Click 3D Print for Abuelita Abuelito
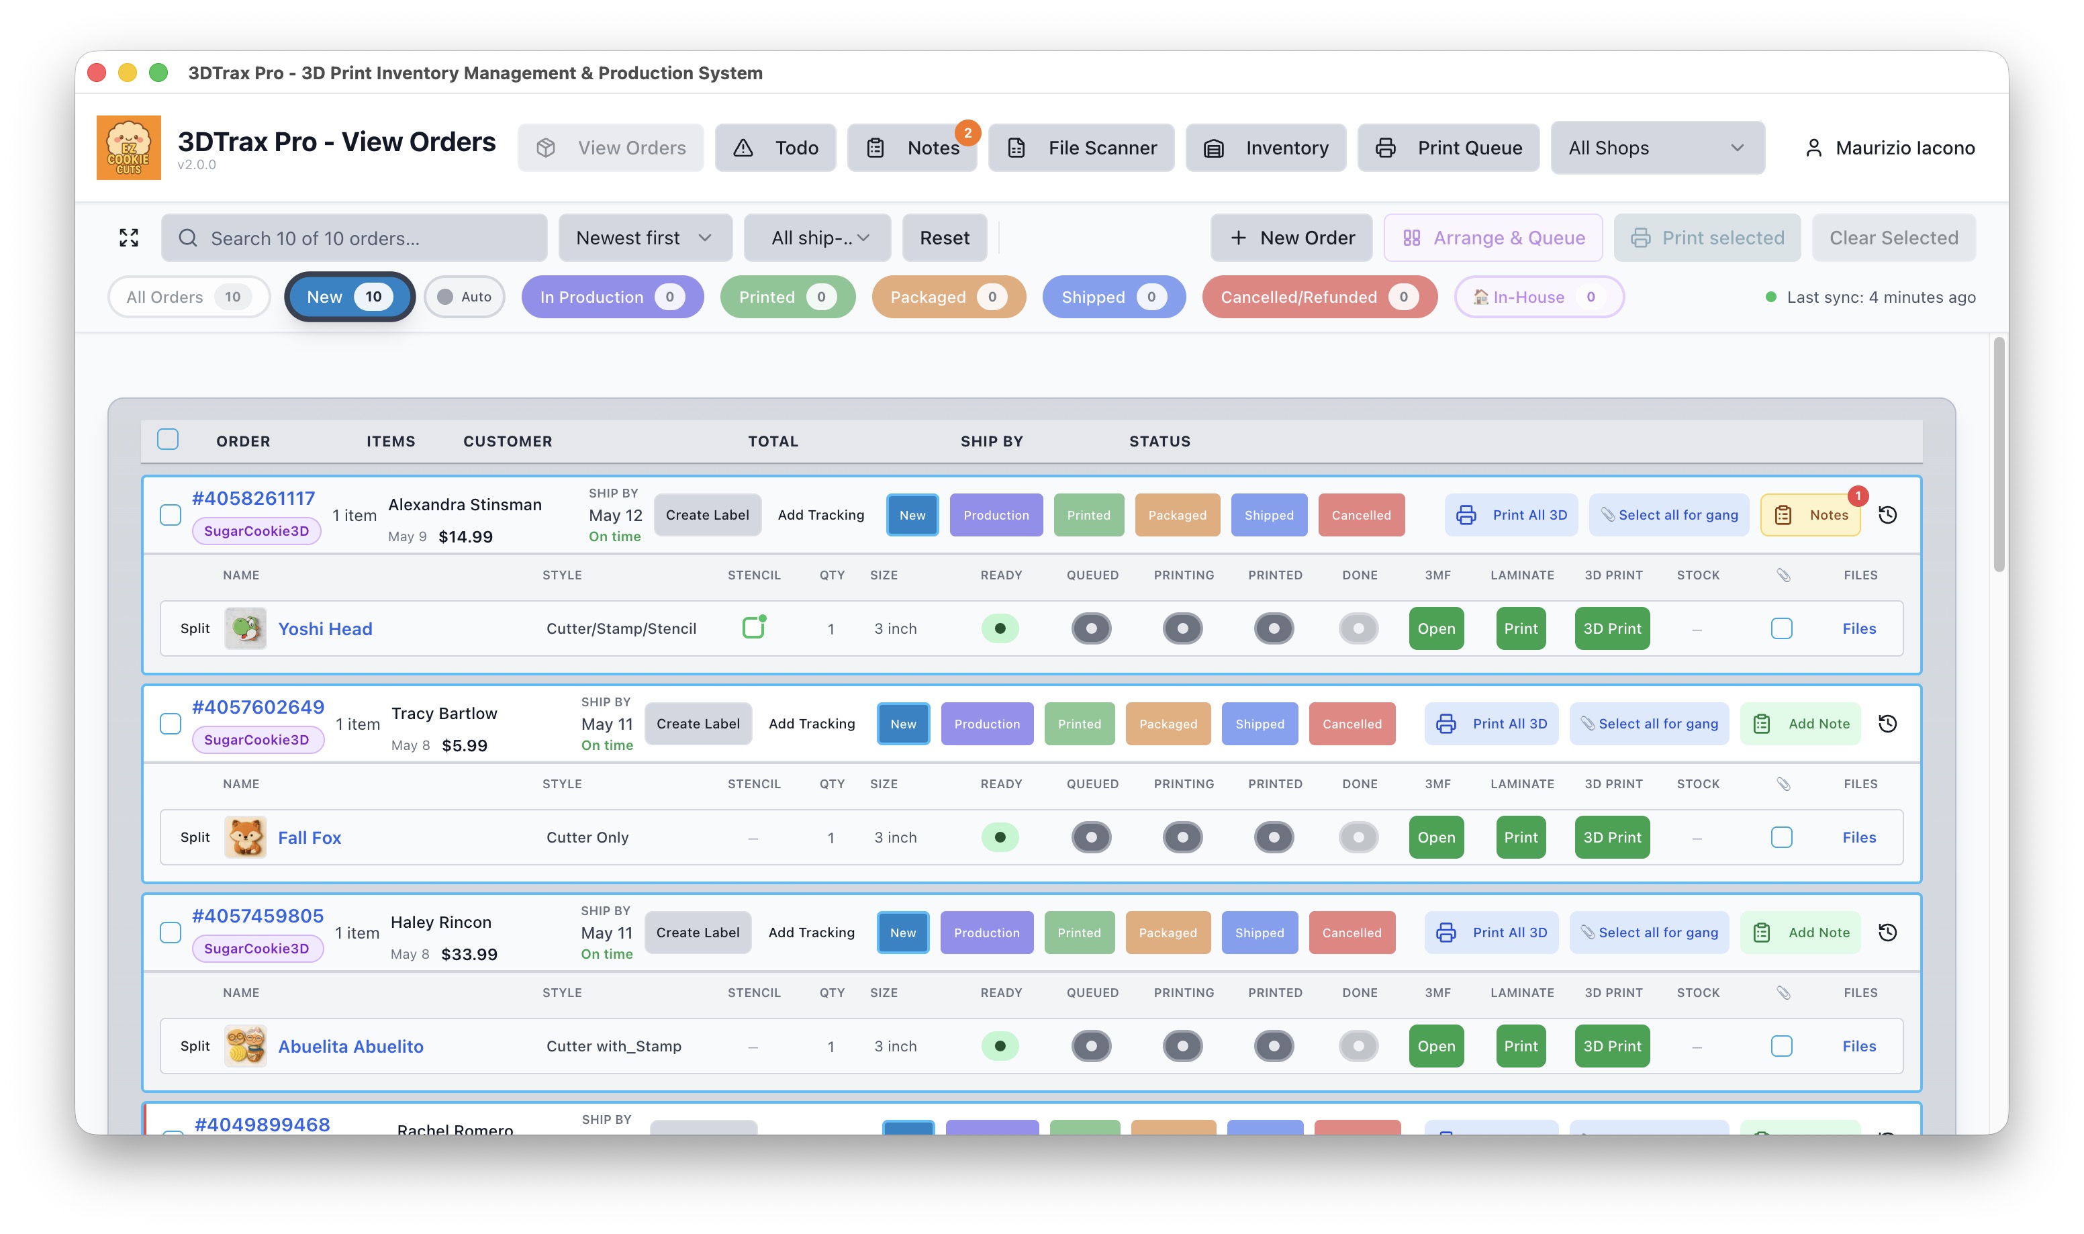2084x1234 pixels. (1611, 1046)
